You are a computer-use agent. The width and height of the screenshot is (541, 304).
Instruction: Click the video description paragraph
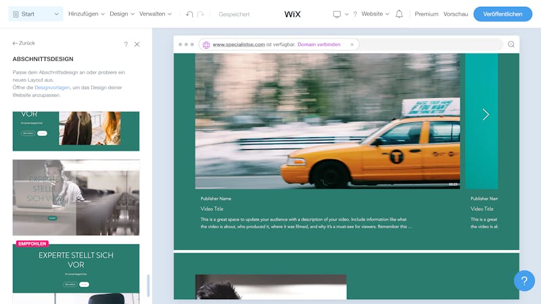click(306, 223)
